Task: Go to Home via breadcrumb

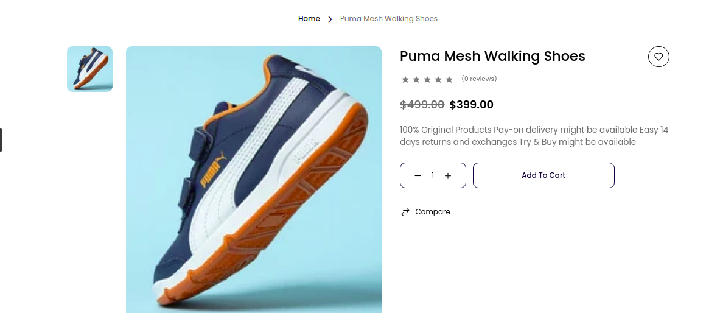Action: click(x=309, y=19)
